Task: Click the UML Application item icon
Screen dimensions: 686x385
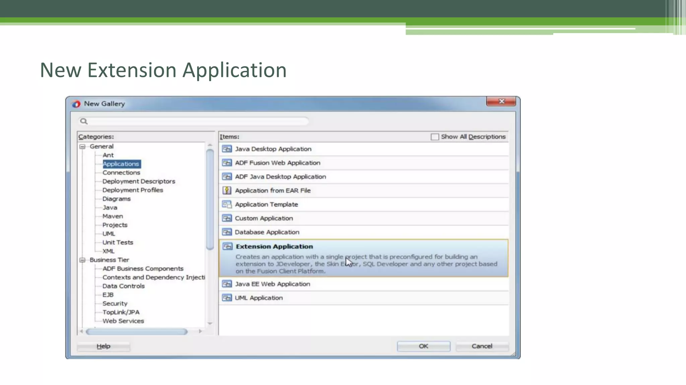Action: (227, 298)
